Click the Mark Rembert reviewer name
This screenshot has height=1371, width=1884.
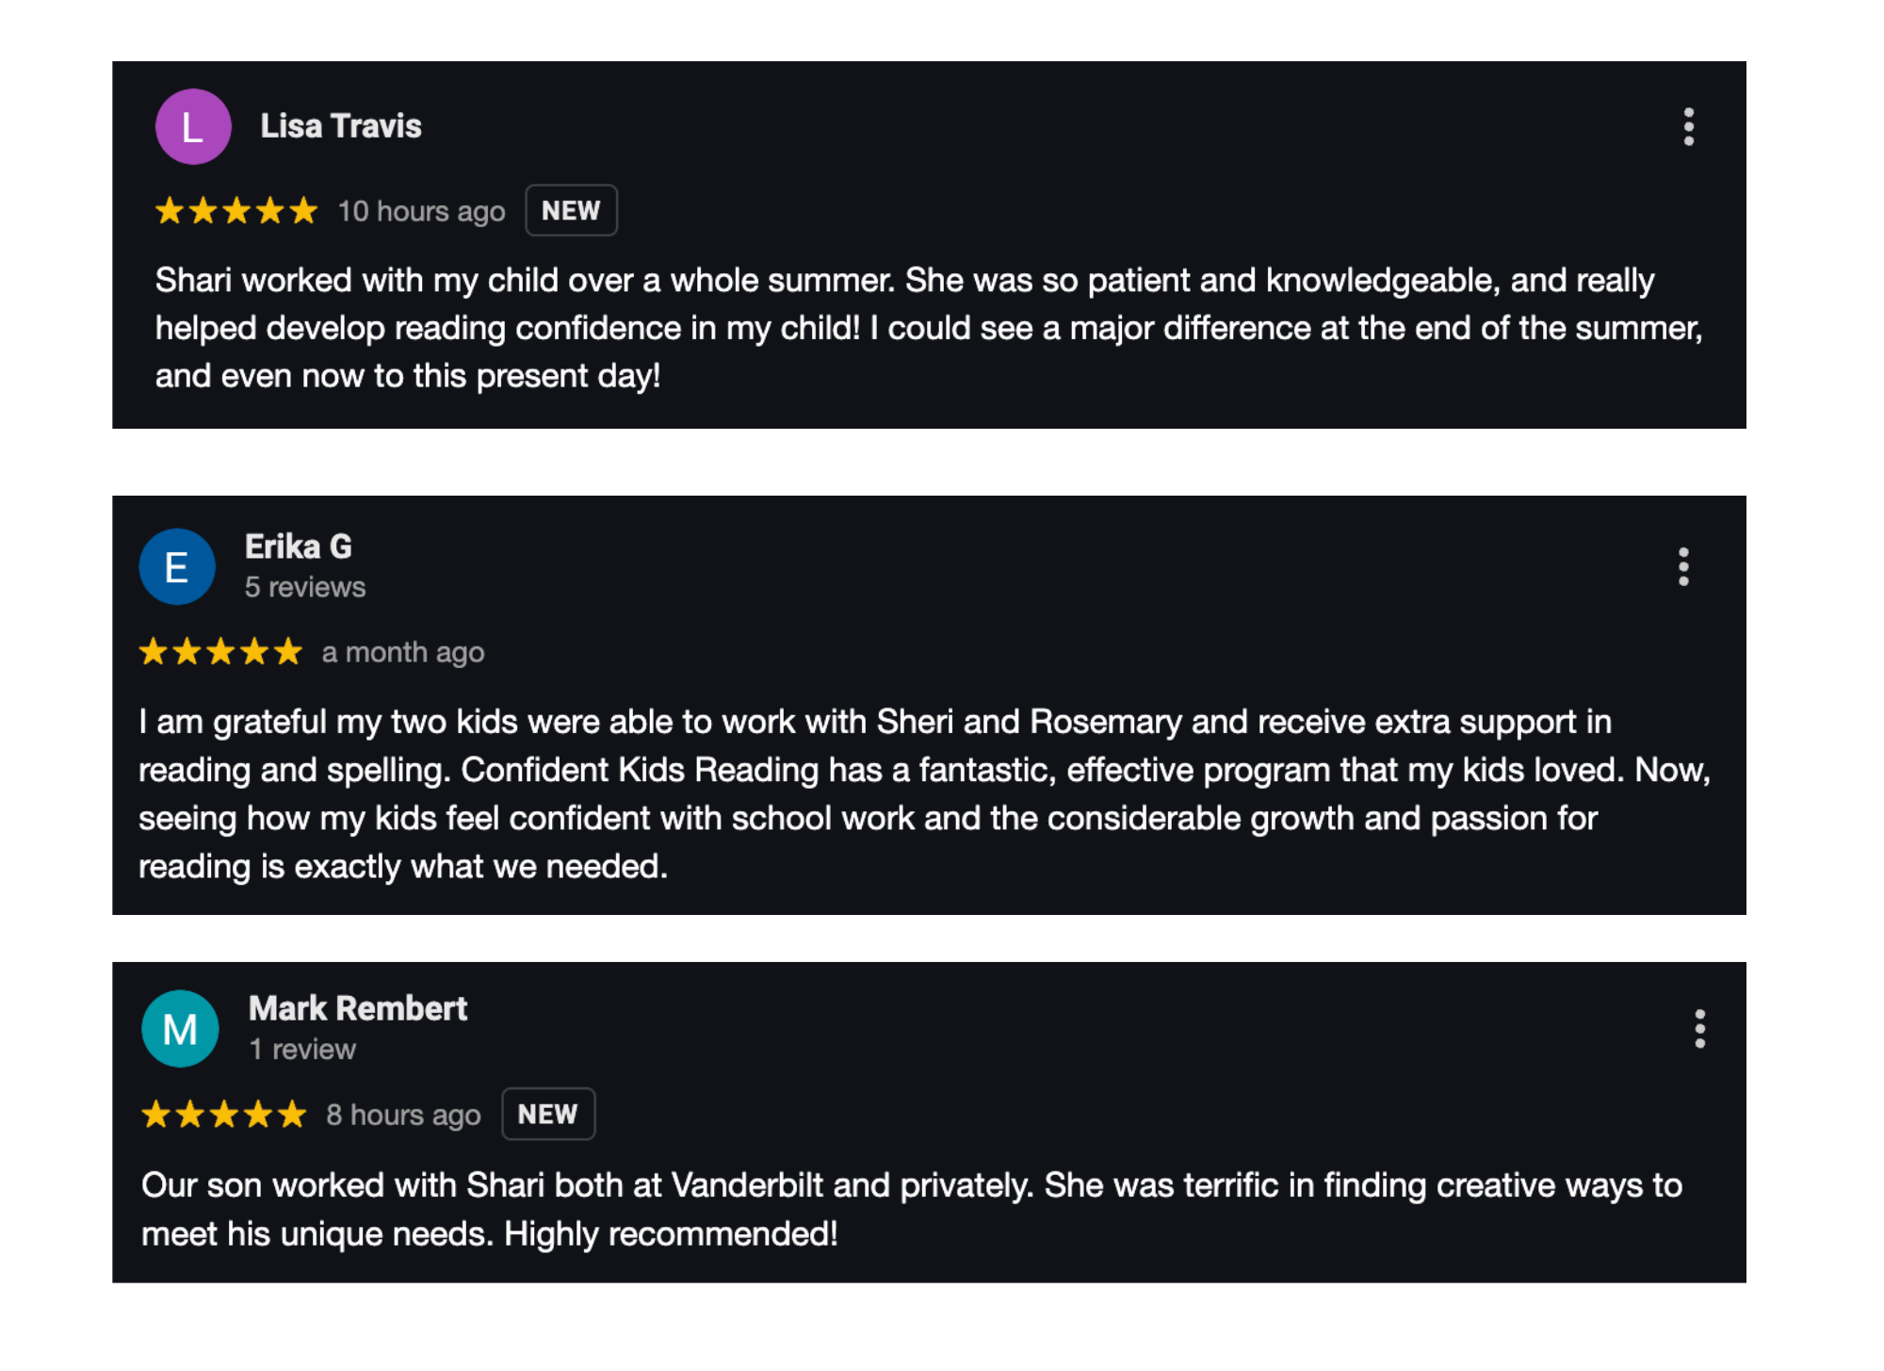tap(358, 1009)
